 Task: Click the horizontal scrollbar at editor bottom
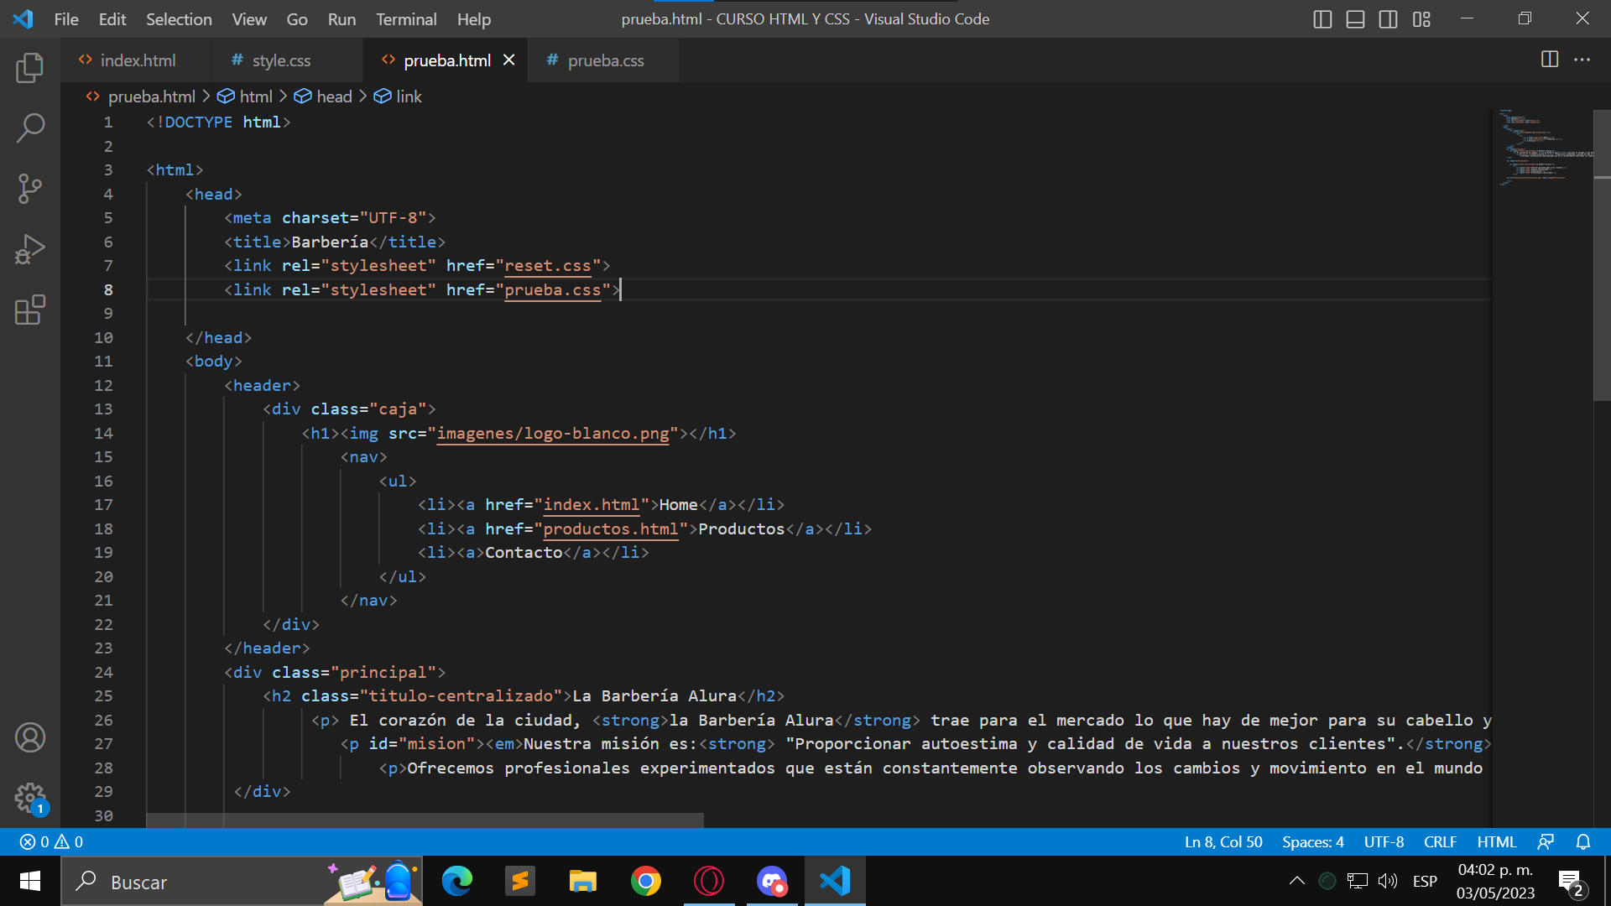pos(425,820)
